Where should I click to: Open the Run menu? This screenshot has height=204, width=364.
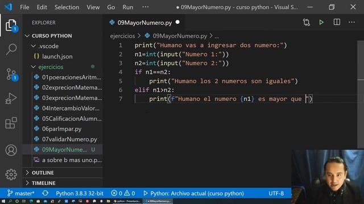pyautogui.click(x=128, y=7)
